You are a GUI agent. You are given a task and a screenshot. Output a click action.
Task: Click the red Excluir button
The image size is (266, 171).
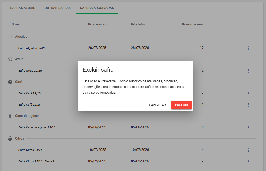click(181, 105)
